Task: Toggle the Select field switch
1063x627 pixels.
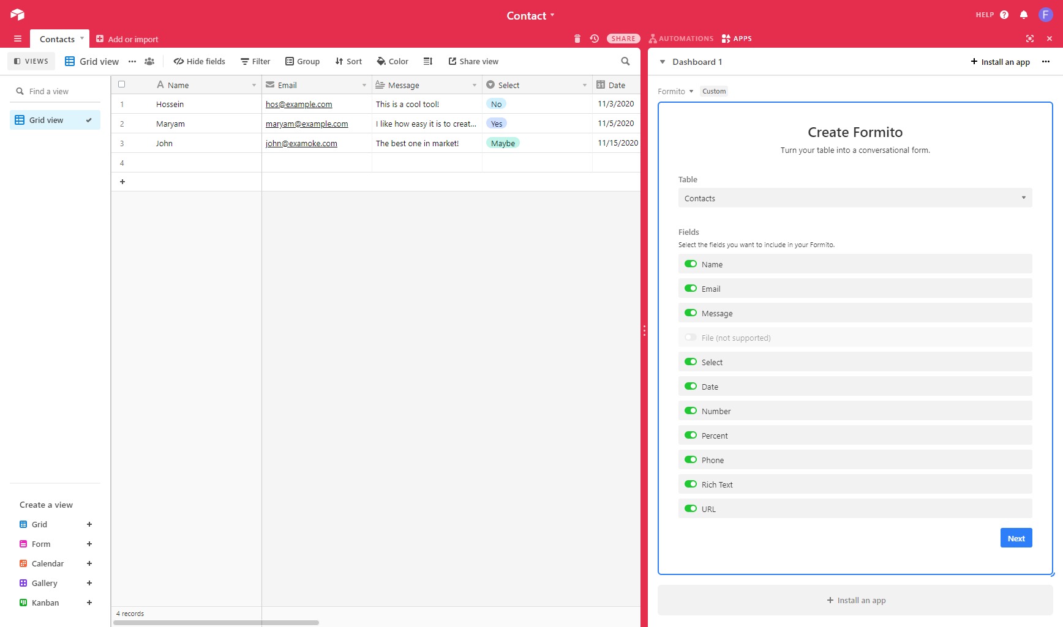Action: click(691, 362)
